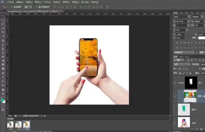
Task: Click the white text color swatch
Action: point(202,38)
